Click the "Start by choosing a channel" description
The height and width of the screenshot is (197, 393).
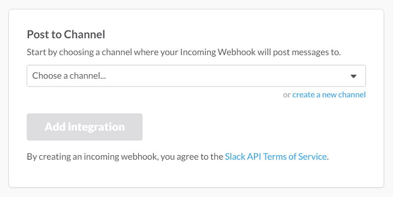tap(184, 53)
